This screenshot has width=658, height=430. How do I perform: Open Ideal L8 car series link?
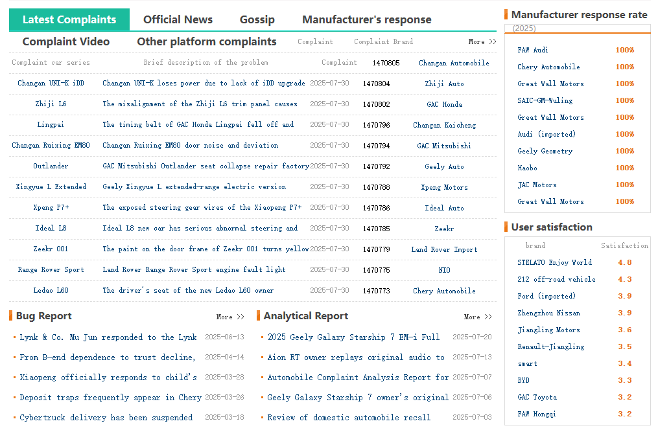point(51,228)
